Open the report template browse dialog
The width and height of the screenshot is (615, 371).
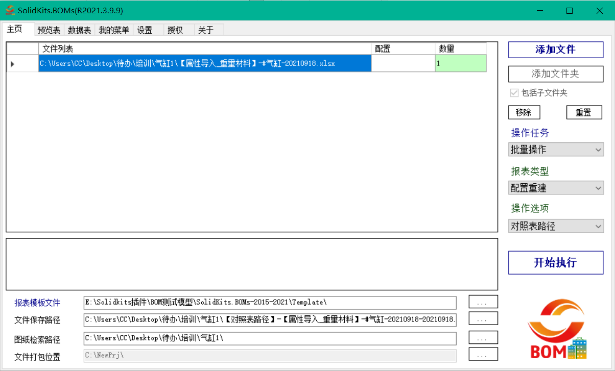coord(482,302)
